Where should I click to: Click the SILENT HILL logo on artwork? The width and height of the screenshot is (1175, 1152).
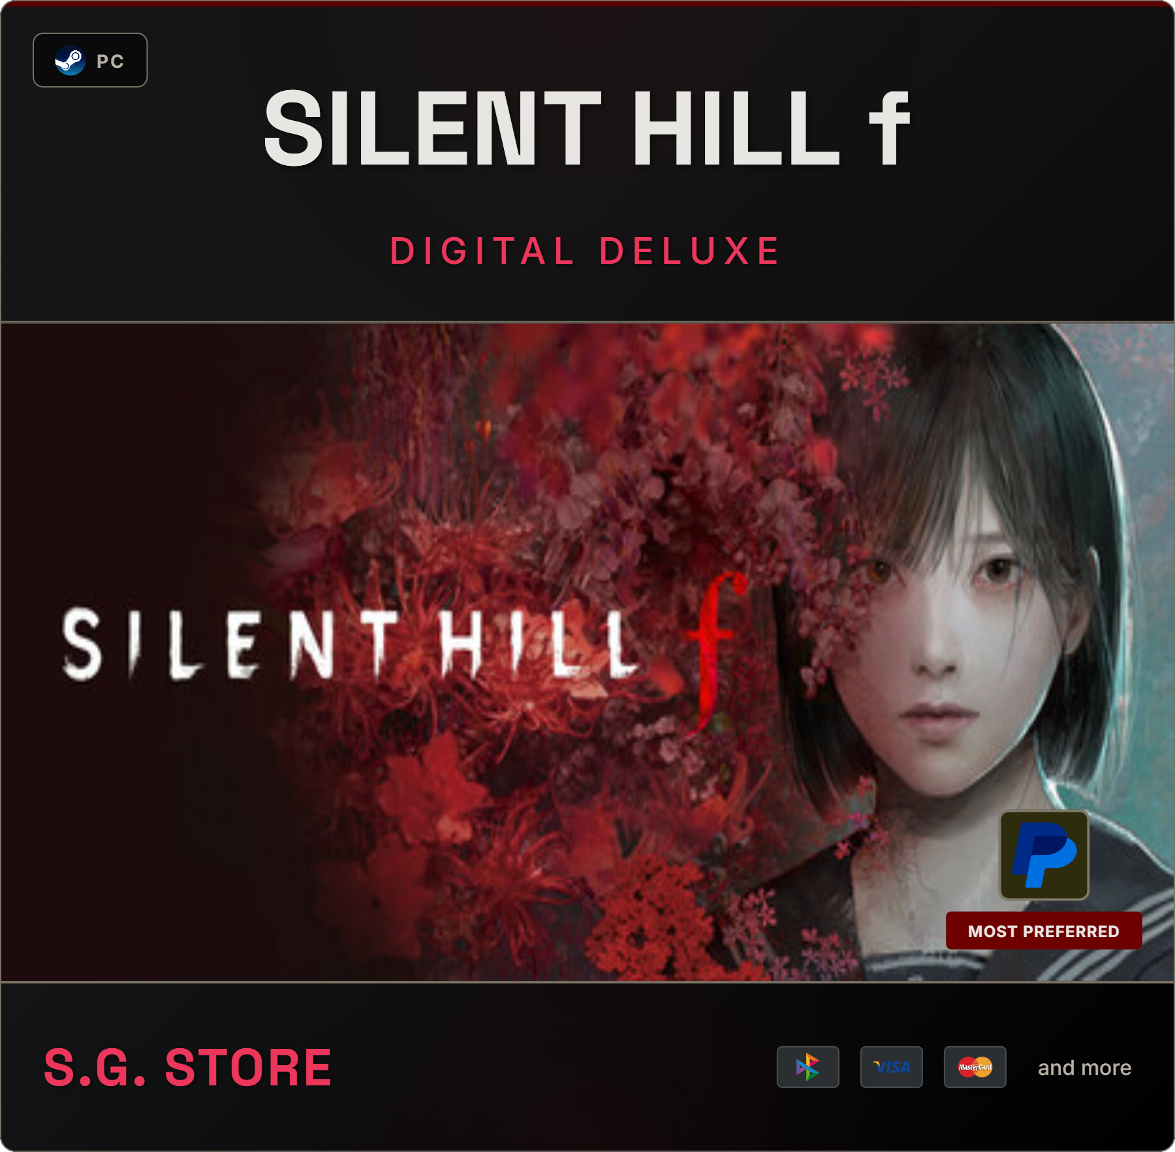tap(349, 645)
